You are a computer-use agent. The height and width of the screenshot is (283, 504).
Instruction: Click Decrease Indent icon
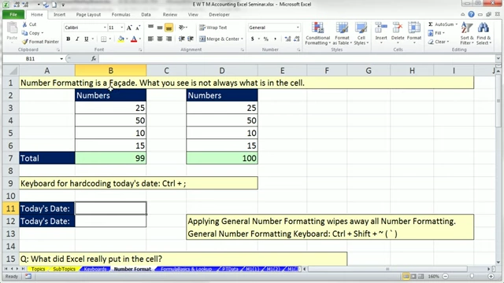point(182,39)
